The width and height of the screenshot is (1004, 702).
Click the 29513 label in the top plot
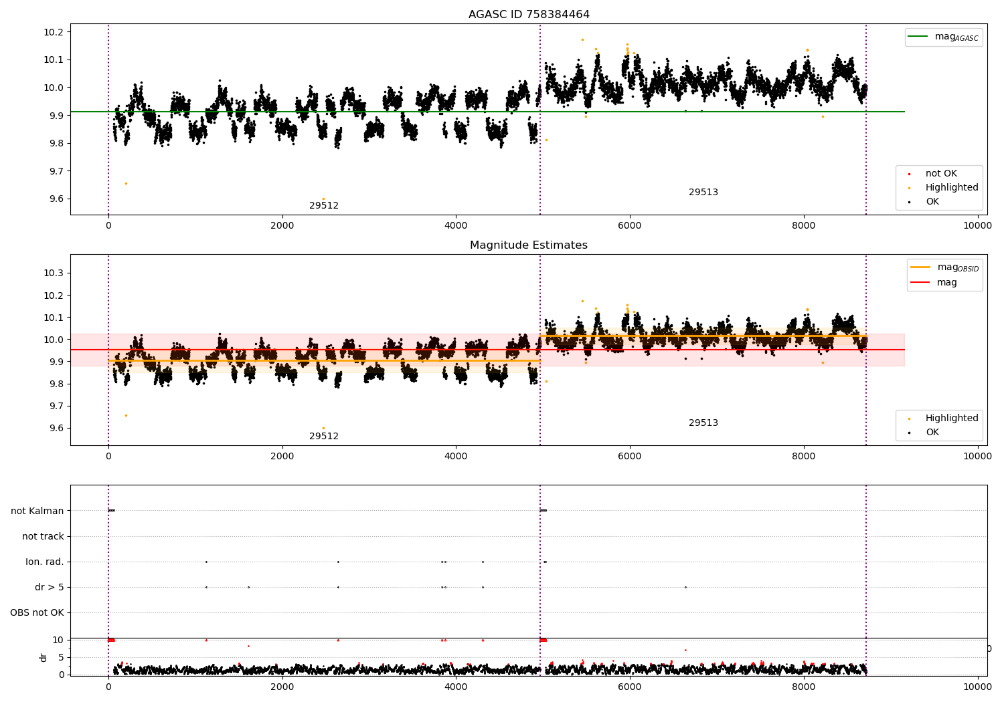coord(703,193)
